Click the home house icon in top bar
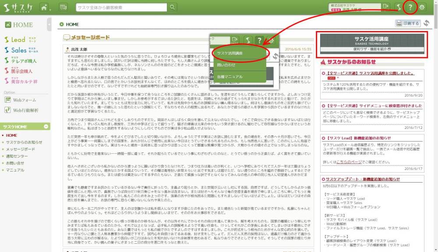The height and width of the screenshot is (252, 438). pyautogui.click(x=44, y=7)
